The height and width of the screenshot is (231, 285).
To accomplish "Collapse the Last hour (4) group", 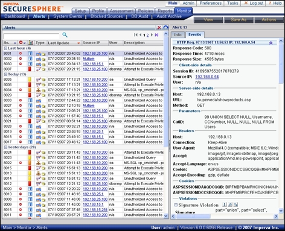I will (5, 48).
